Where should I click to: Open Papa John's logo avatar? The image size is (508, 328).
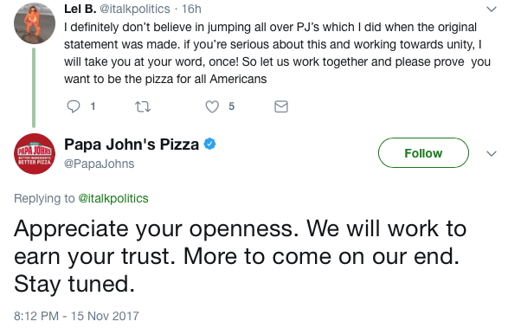pos(35,154)
